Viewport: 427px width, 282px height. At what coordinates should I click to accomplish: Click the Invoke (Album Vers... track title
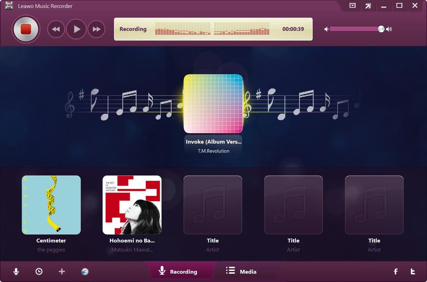click(214, 142)
